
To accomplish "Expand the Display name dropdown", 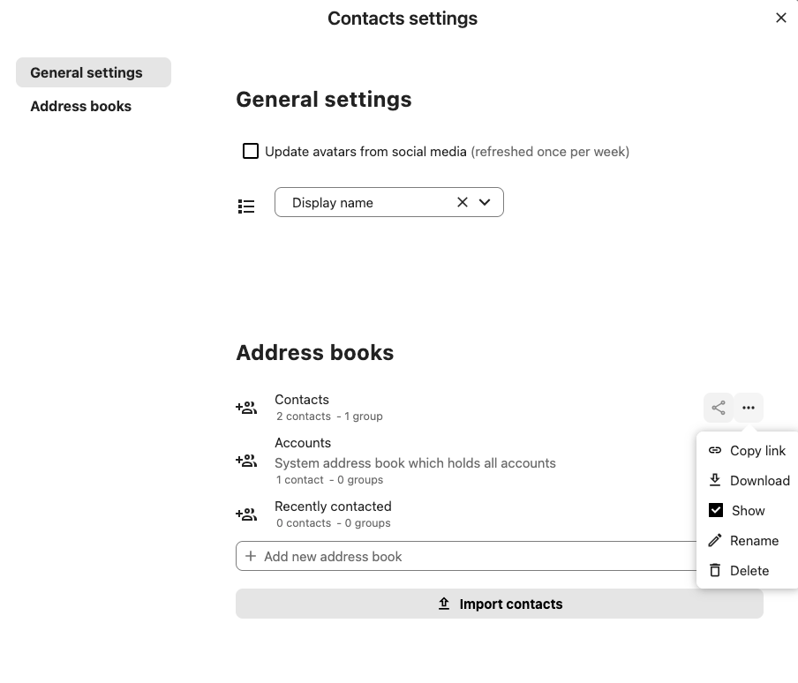I will click(x=484, y=202).
